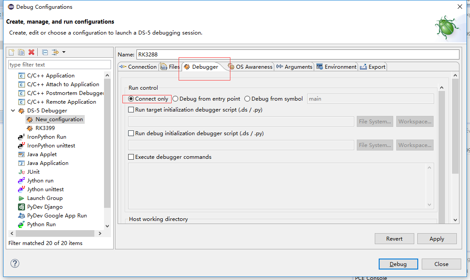Open the filter icon's dropdown arrow

click(x=64, y=52)
